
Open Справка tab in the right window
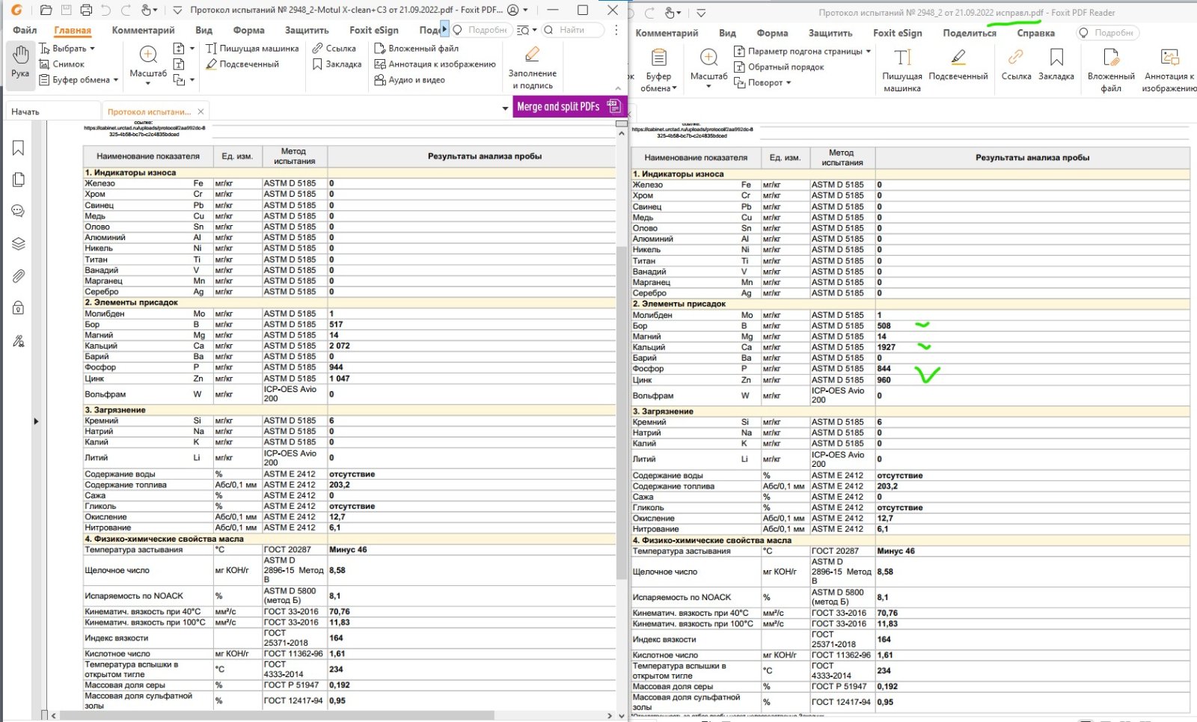point(1035,33)
